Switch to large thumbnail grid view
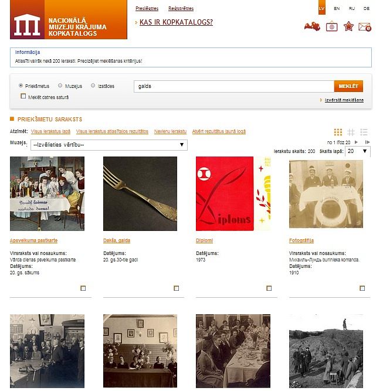The width and height of the screenshot is (383, 391). tap(338, 132)
